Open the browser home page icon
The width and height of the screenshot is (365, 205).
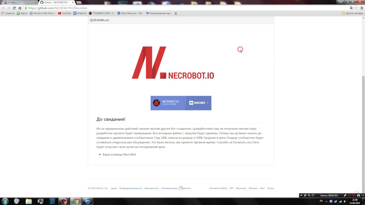coord(20,8)
